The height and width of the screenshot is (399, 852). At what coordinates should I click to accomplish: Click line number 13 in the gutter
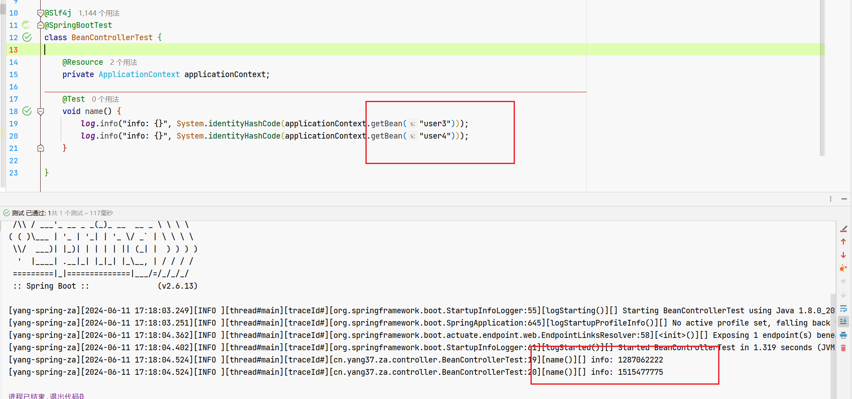coord(14,50)
